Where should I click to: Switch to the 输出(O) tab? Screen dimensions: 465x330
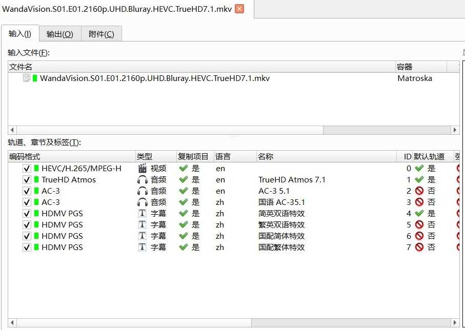(x=59, y=34)
